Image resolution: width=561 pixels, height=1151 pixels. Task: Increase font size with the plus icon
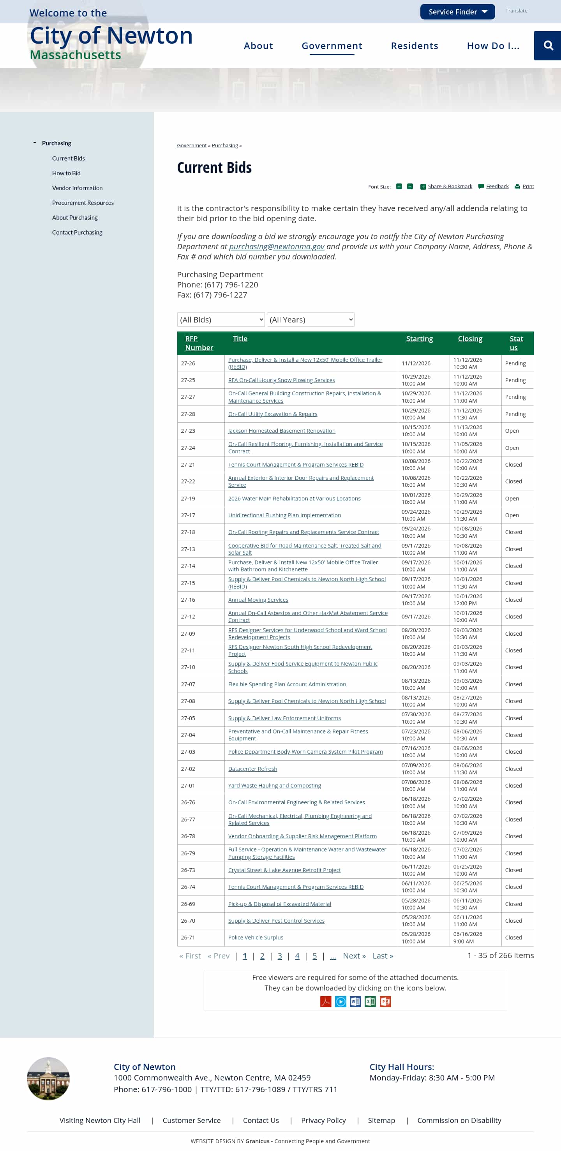point(399,186)
